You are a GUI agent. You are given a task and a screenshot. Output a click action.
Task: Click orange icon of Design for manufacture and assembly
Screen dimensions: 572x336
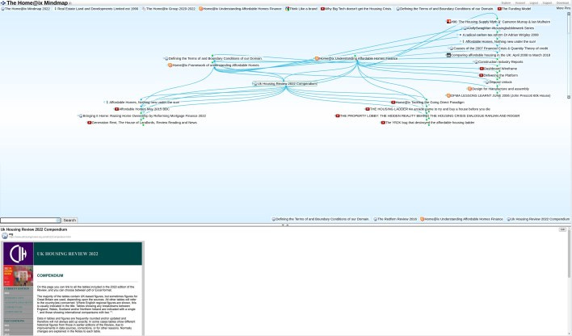(x=469, y=89)
